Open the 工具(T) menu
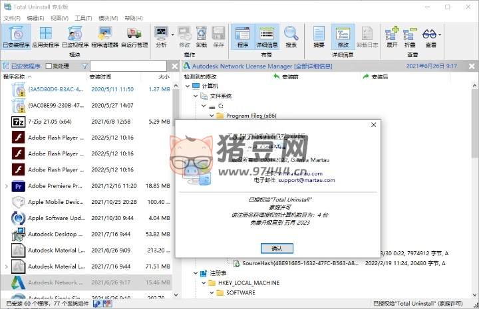 pos(83,18)
